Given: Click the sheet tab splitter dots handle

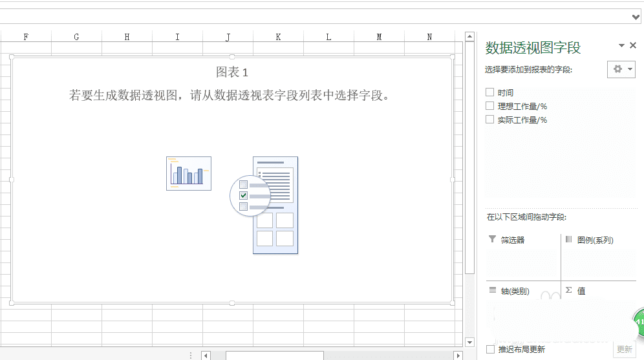Looking at the screenshot, I should [191, 355].
